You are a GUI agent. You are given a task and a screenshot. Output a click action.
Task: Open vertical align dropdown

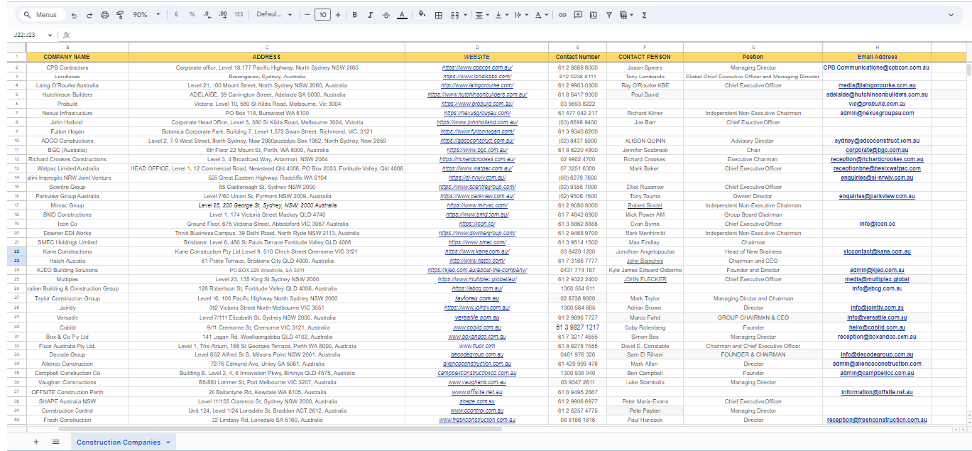tap(501, 14)
